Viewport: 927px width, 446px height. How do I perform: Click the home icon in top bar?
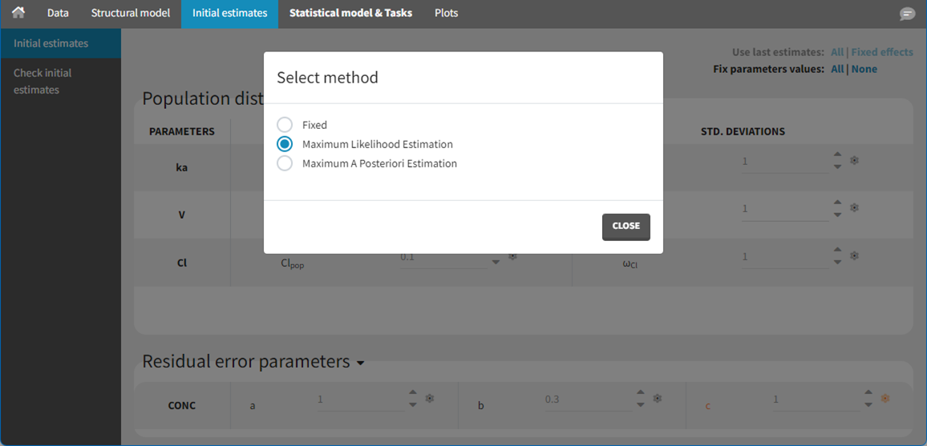pos(18,13)
